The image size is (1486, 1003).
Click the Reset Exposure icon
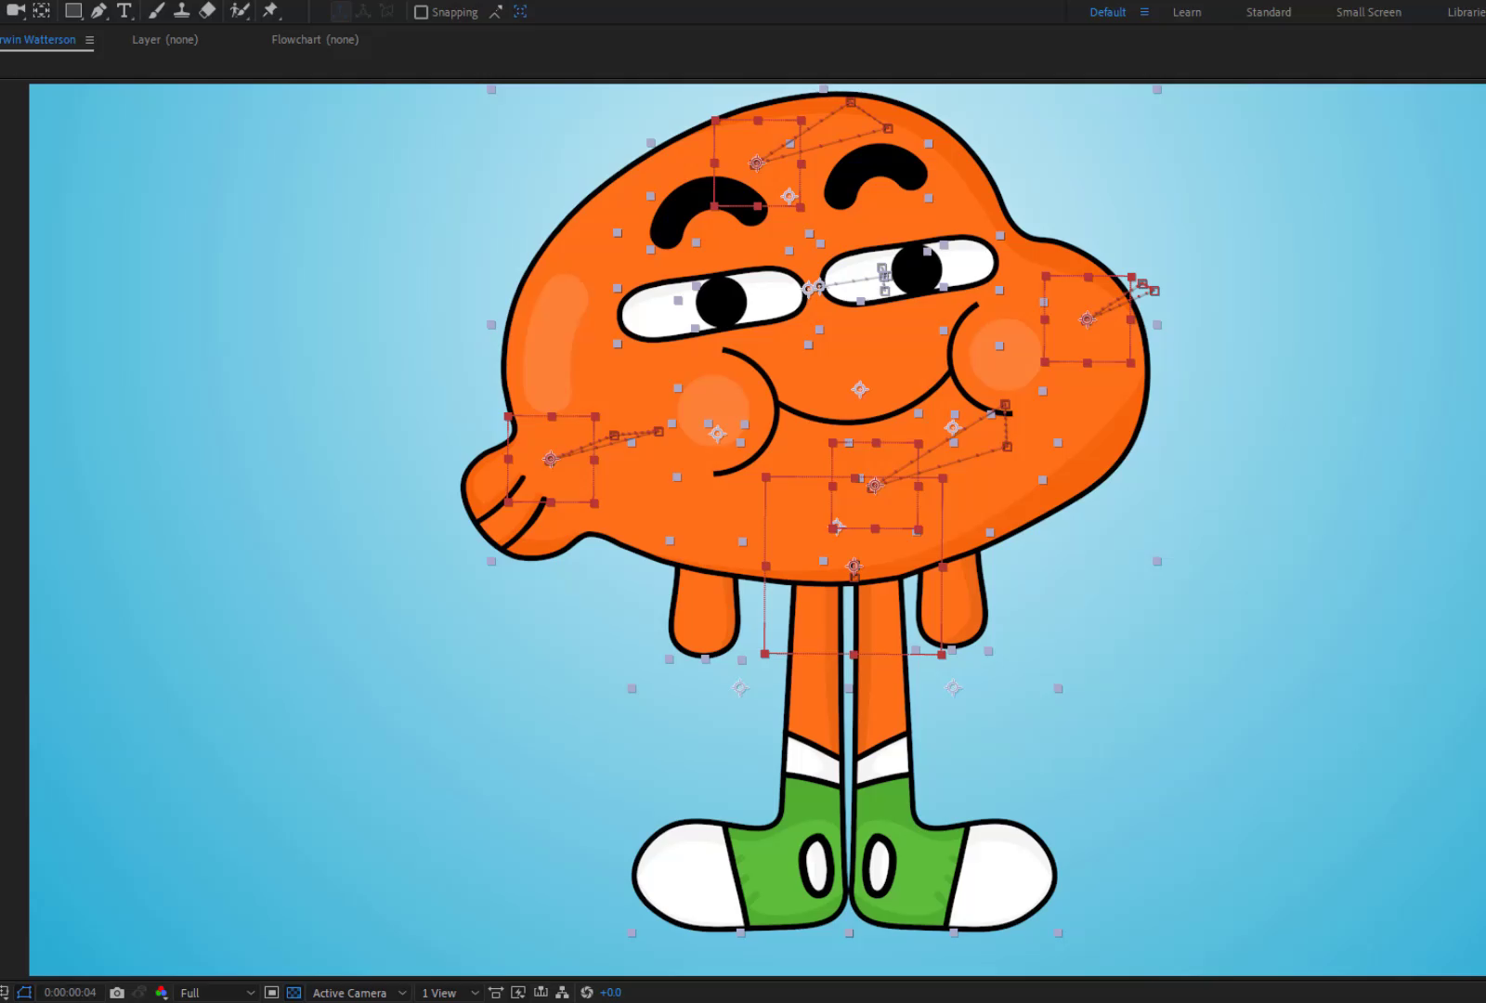pos(587,992)
